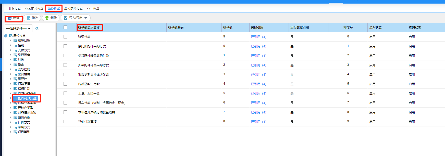Collapse the 单位枚举 root node icon
Screen dimensions: 445x156
[6, 36]
